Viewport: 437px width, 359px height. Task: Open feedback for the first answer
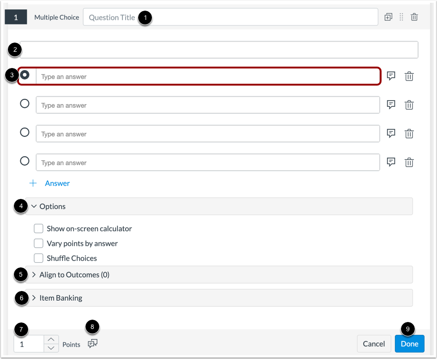pyautogui.click(x=391, y=76)
